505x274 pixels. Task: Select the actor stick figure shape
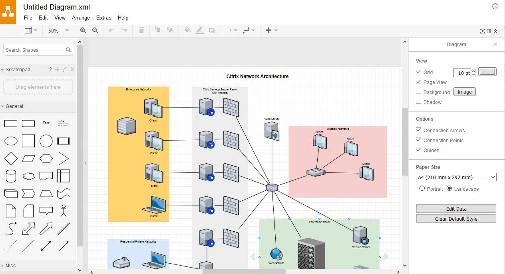tap(64, 211)
